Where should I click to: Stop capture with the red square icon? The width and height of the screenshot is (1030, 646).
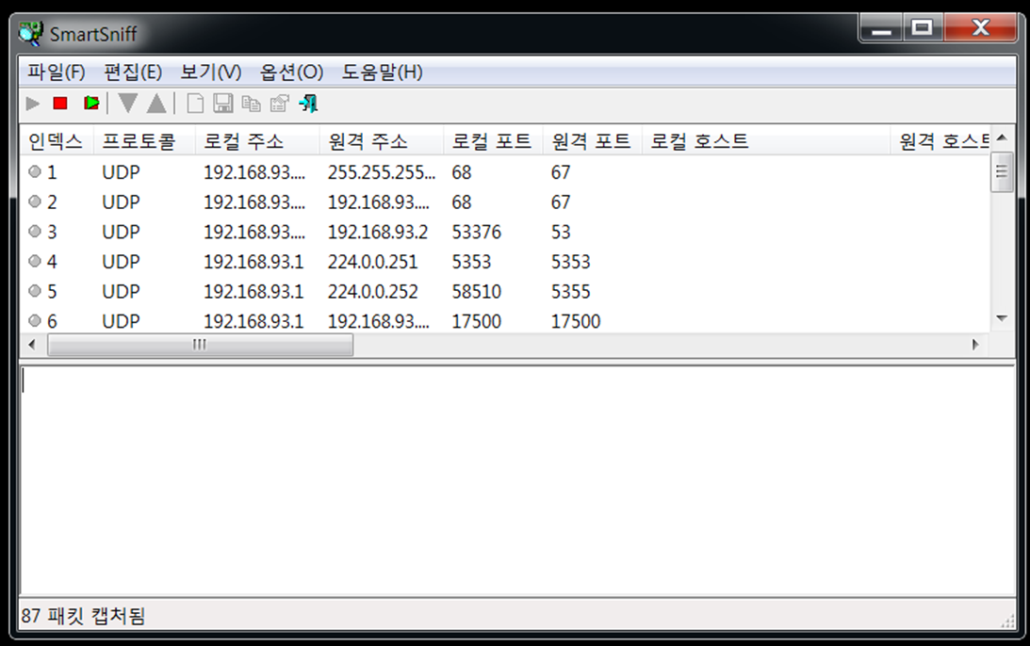(x=60, y=103)
